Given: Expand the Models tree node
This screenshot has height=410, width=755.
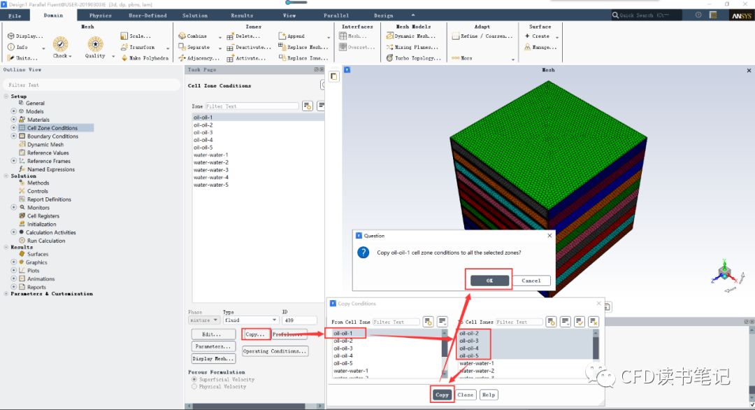Looking at the screenshot, I should point(14,111).
